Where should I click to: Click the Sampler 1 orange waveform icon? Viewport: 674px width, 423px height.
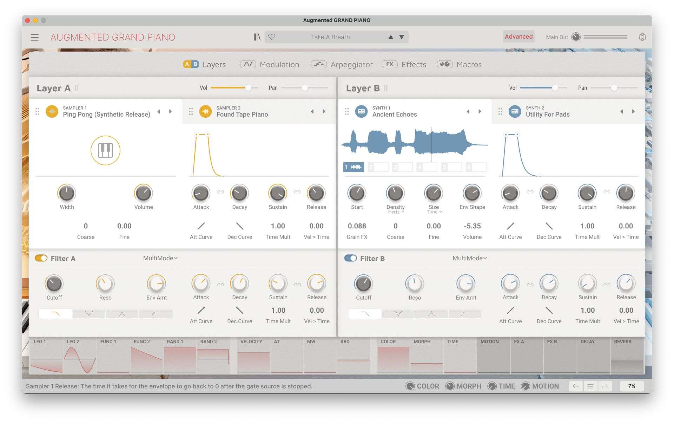click(x=52, y=111)
